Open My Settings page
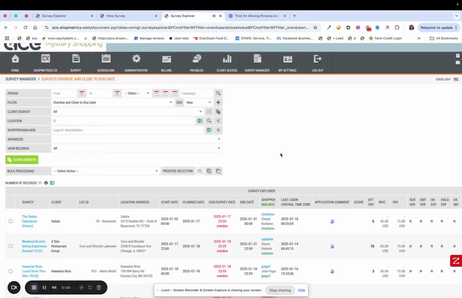Viewport: 462px width, 298px height. 287,63
